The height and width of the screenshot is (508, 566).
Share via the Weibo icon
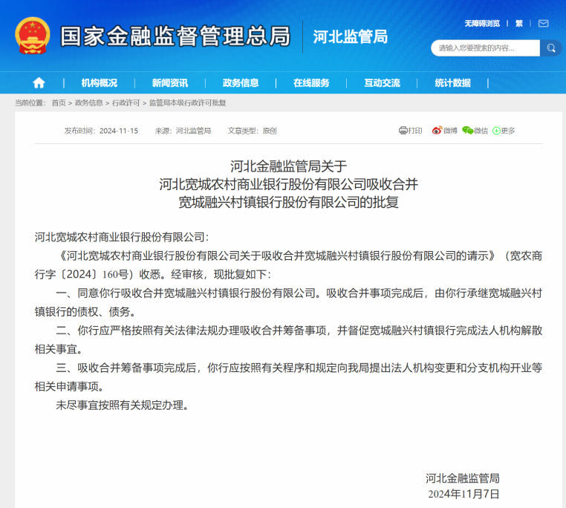(x=437, y=130)
